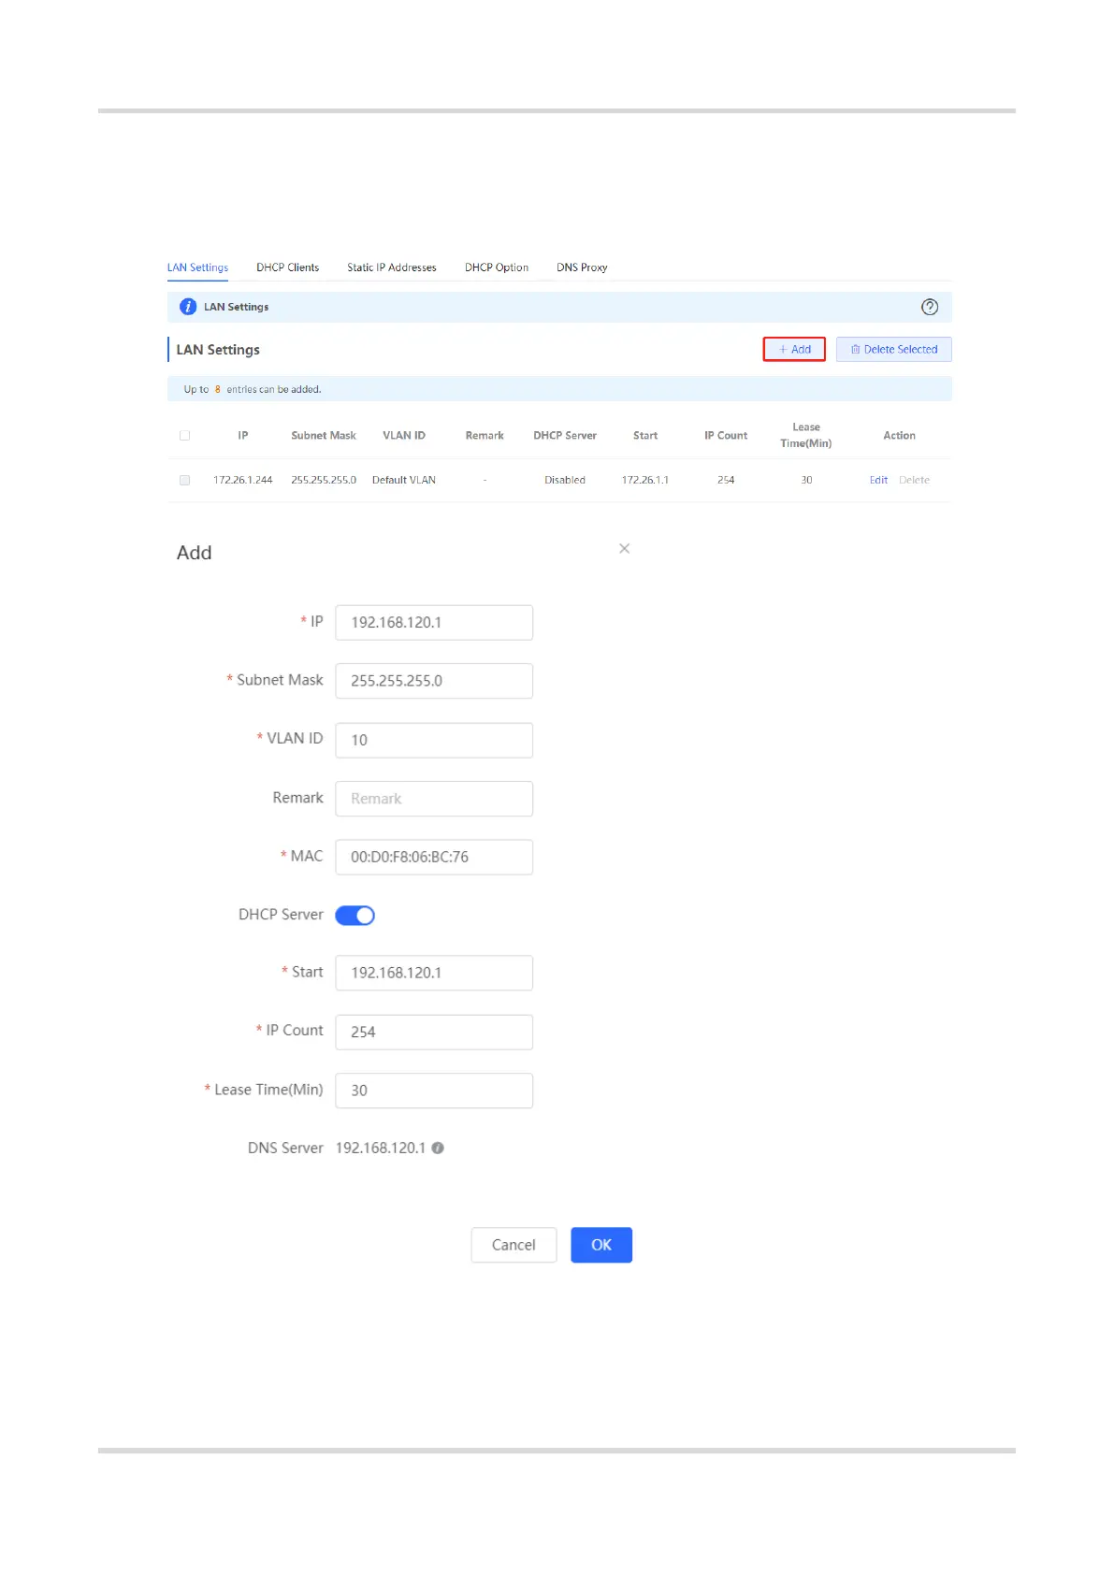Open the DHCP Clients tab
This screenshot has height=1575, width=1114.
tap(288, 267)
